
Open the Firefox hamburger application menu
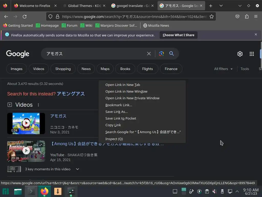click(256, 16)
